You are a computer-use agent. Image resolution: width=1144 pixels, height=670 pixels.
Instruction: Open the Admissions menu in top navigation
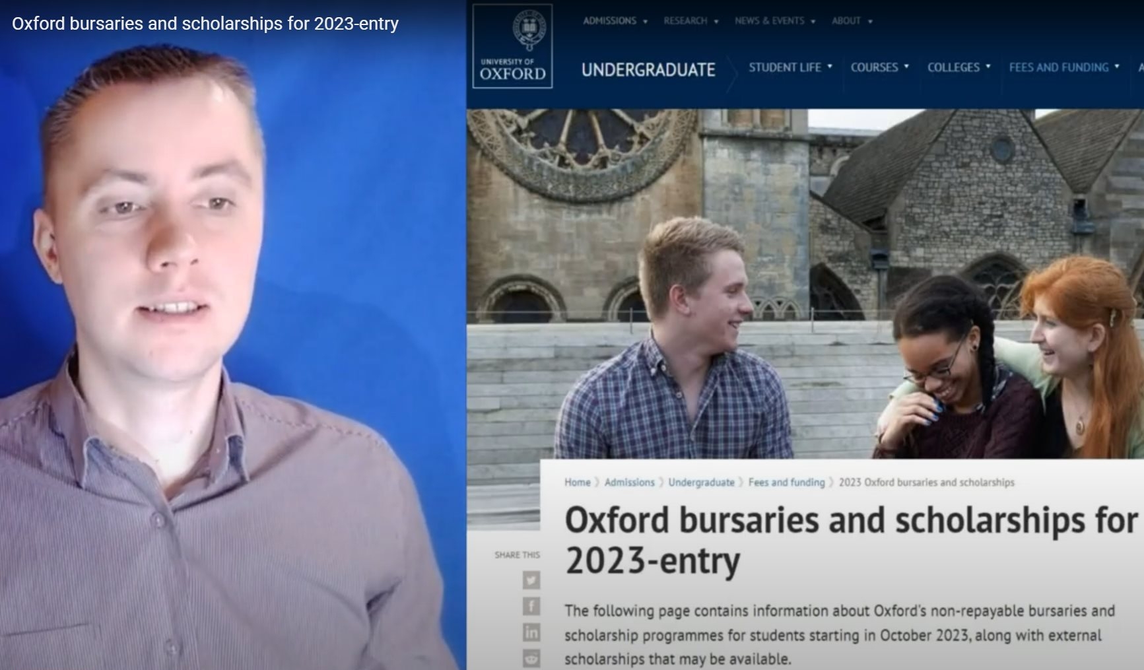pyautogui.click(x=615, y=21)
